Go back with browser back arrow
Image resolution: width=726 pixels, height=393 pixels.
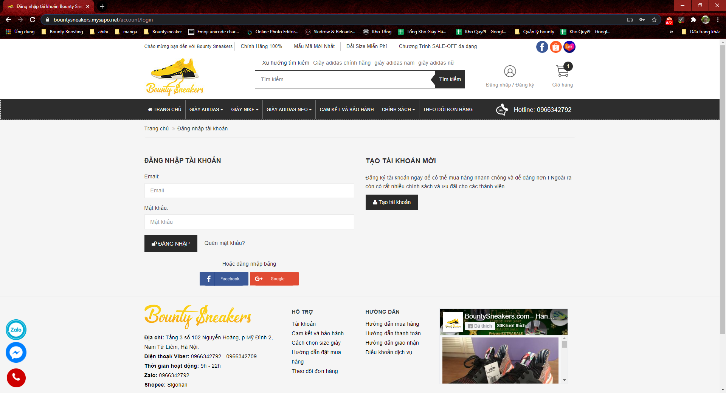point(8,20)
